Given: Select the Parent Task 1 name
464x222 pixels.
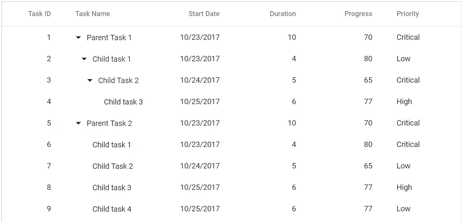Looking at the screenshot, I should [x=110, y=37].
